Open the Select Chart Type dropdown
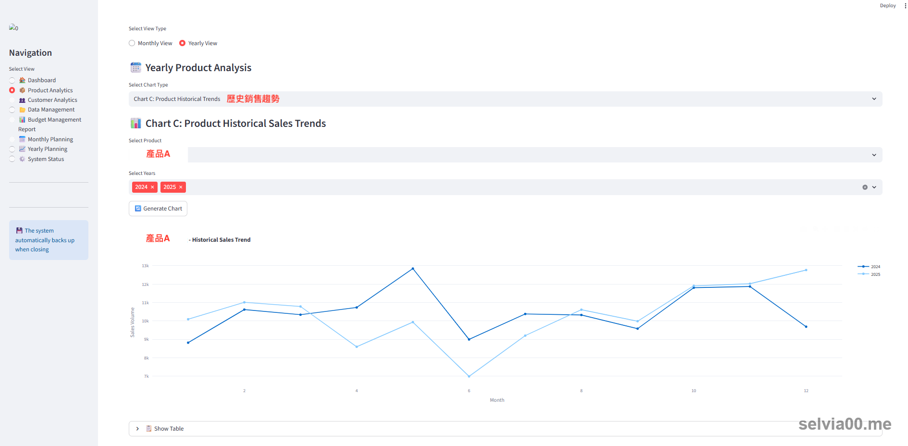Image resolution: width=908 pixels, height=446 pixels. pyautogui.click(x=505, y=99)
